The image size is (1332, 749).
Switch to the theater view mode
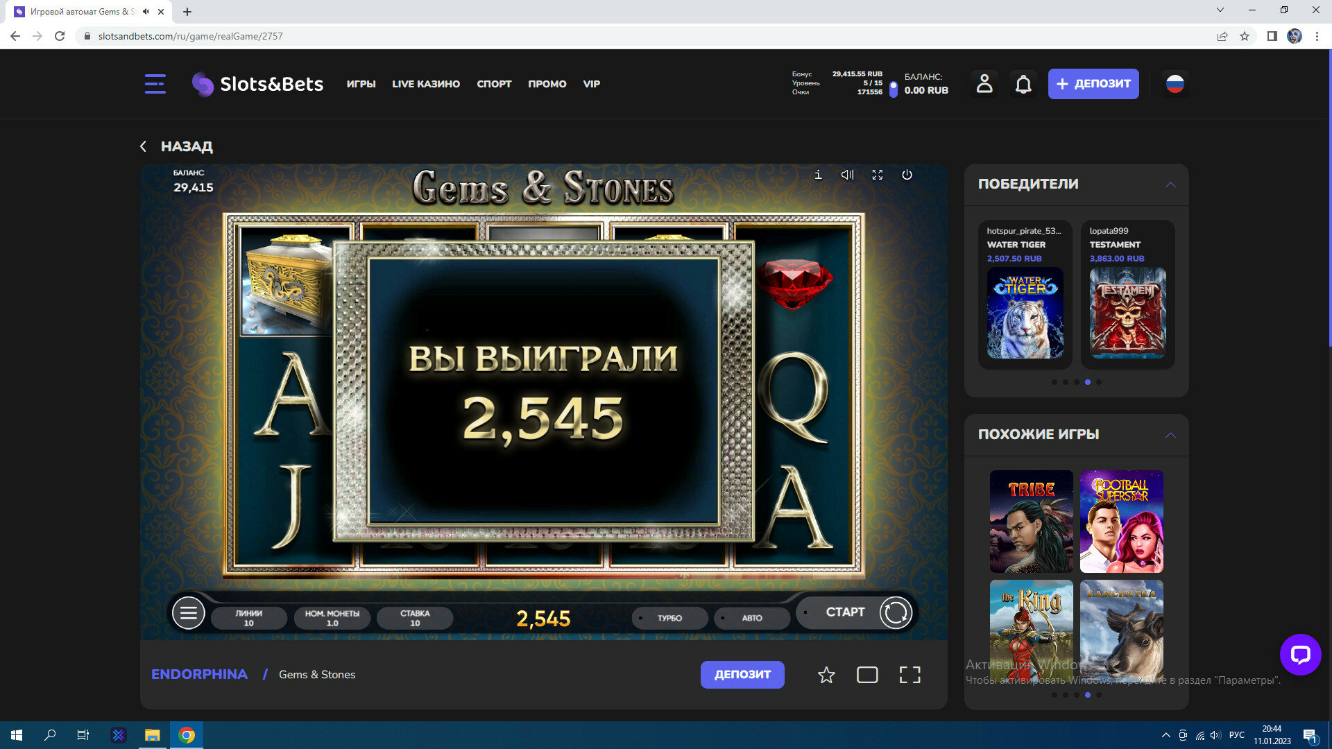[x=867, y=675]
